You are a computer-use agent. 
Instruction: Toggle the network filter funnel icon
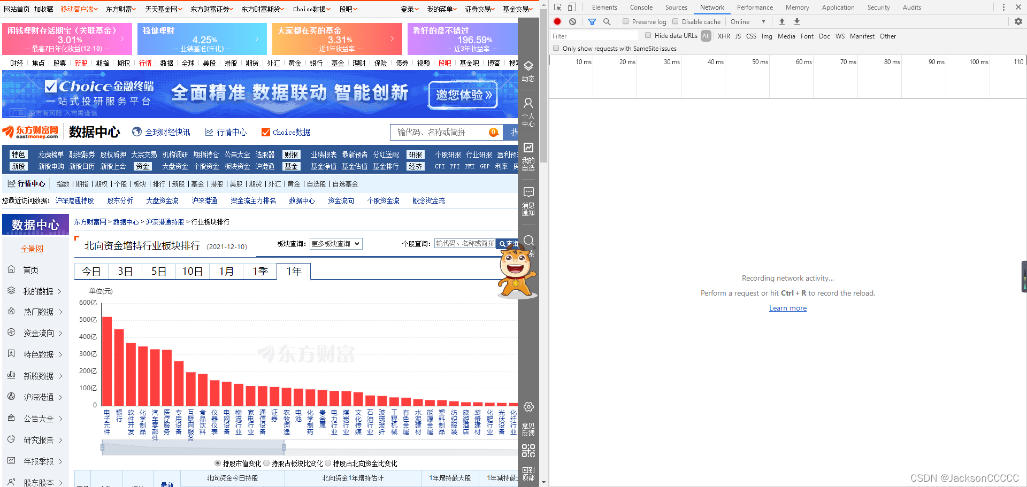click(592, 21)
